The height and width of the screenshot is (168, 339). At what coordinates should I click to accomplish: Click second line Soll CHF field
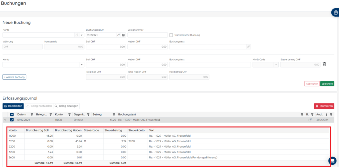[106, 65]
